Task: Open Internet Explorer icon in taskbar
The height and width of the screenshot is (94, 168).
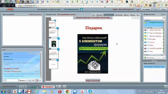Action: click(x=37, y=92)
